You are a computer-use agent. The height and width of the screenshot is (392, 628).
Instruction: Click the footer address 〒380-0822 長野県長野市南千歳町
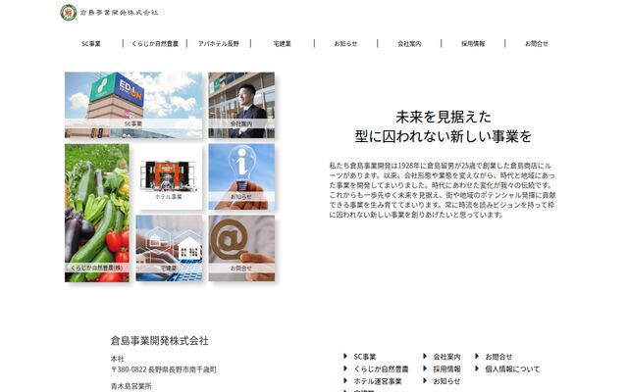pos(164,369)
